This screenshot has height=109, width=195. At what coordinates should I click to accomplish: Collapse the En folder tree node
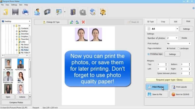pos(14,26)
